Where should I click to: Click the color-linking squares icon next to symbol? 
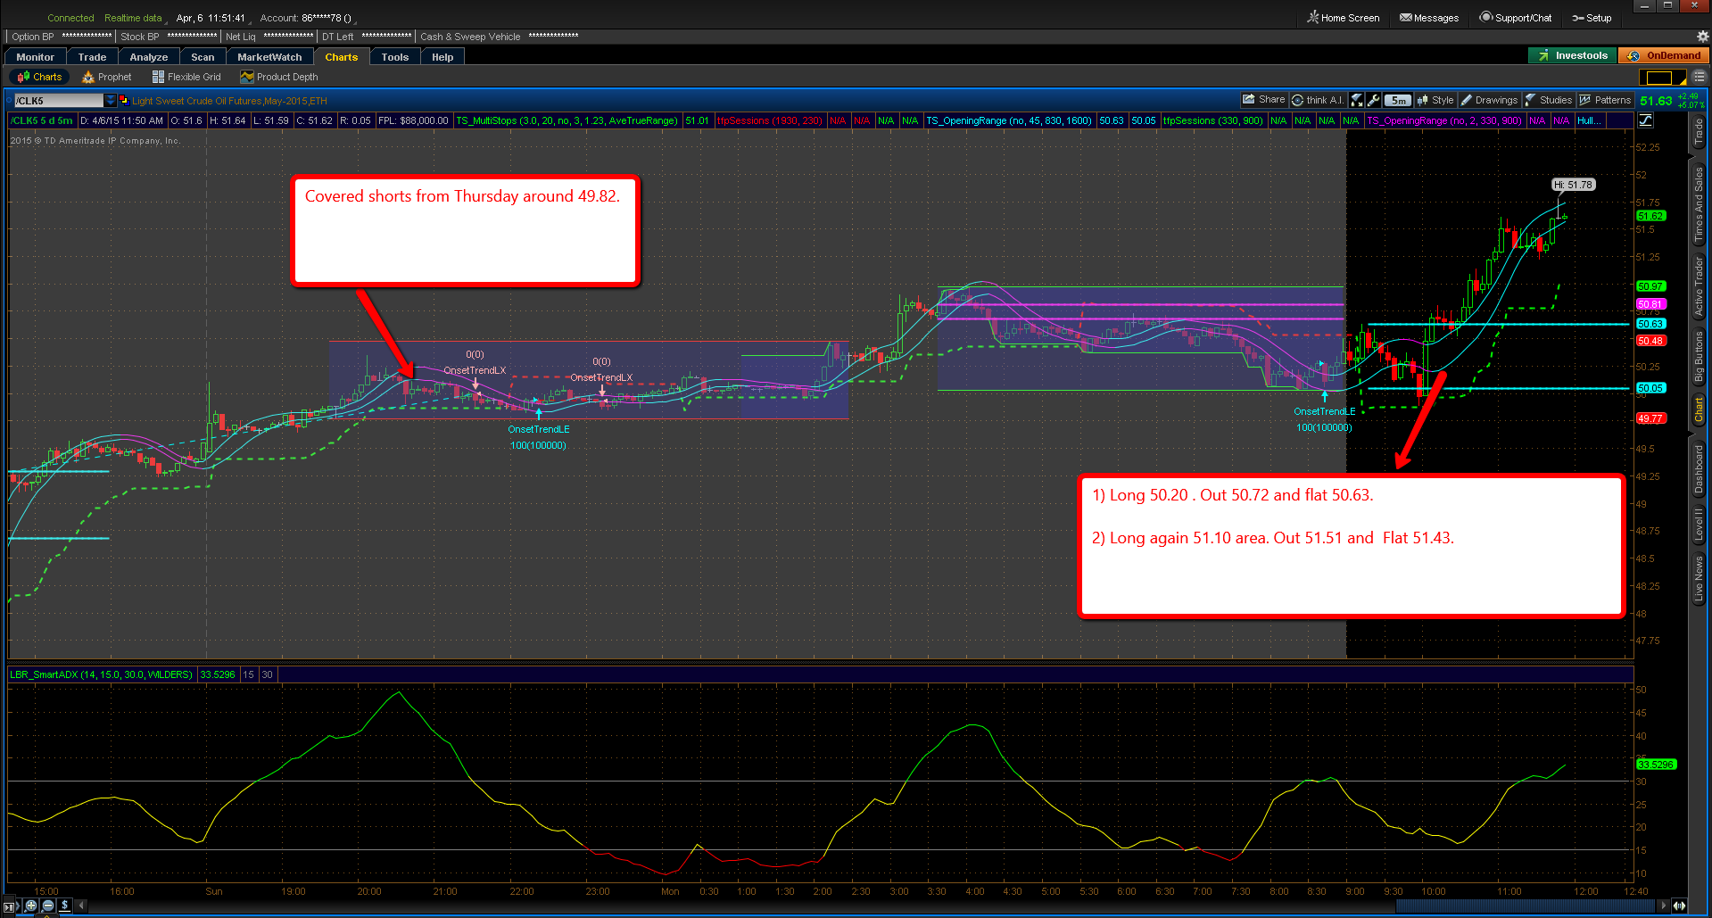(124, 100)
